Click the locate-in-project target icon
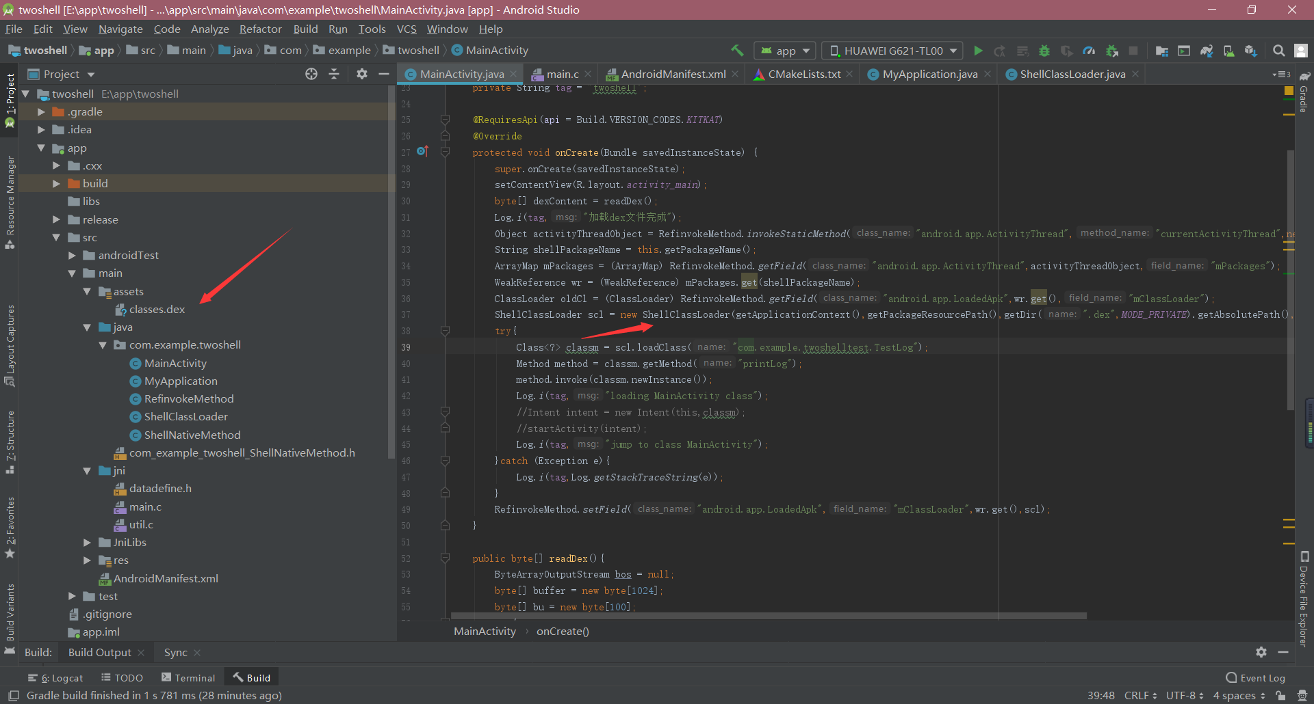Viewport: 1314px width, 704px height. 311,74
